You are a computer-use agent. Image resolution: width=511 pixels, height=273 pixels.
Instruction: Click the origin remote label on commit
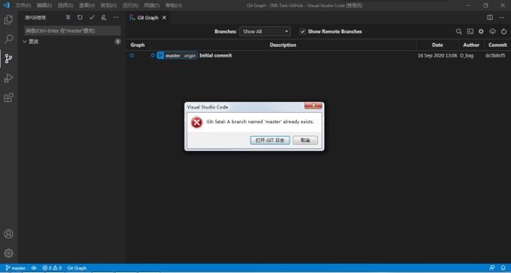(x=189, y=55)
